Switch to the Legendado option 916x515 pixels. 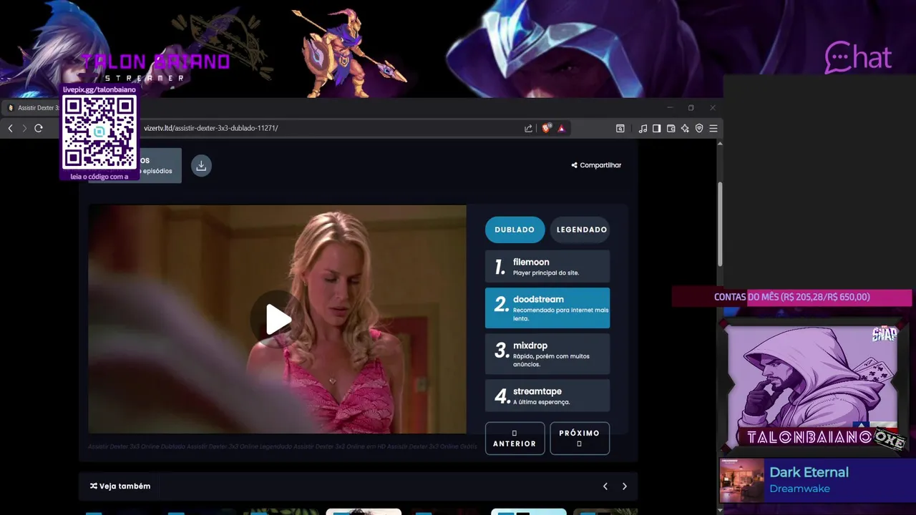tap(581, 230)
